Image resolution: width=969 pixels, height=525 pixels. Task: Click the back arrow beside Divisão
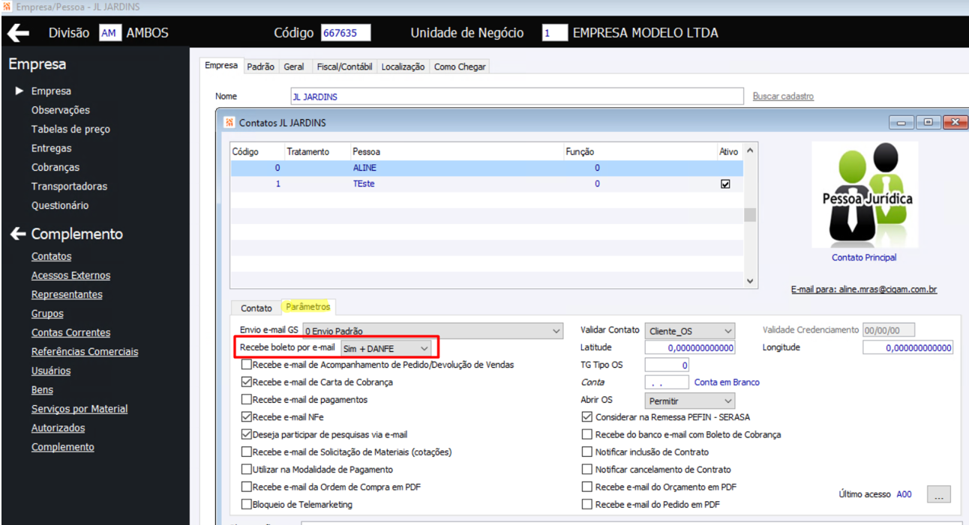tap(18, 33)
